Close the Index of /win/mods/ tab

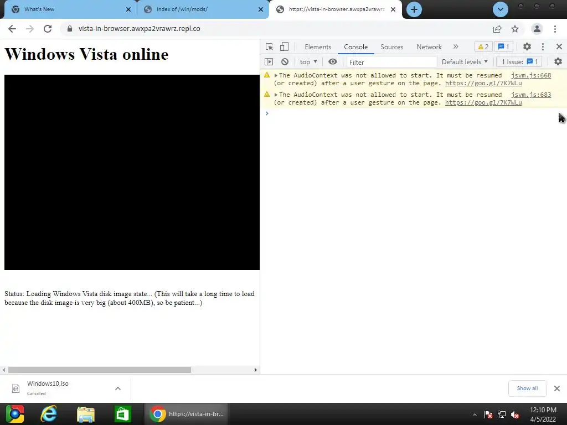261,9
